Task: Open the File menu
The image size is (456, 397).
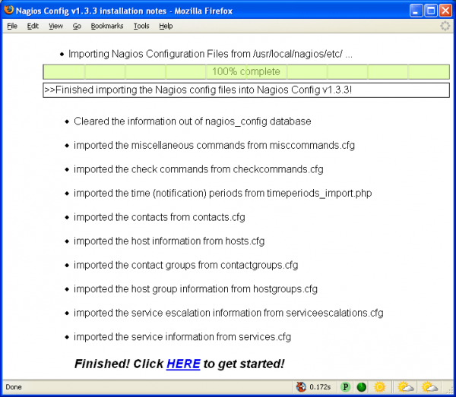Action: click(12, 26)
